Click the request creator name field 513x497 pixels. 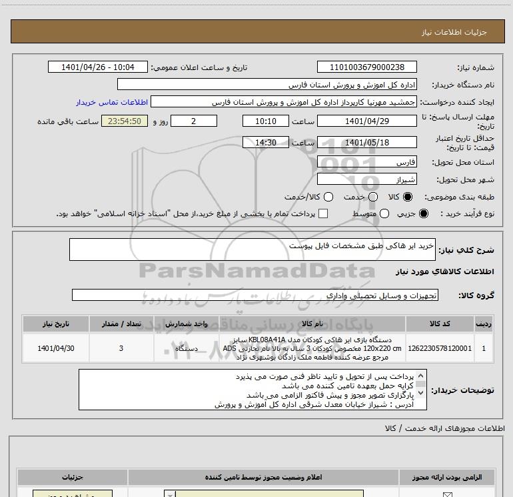pos(284,102)
